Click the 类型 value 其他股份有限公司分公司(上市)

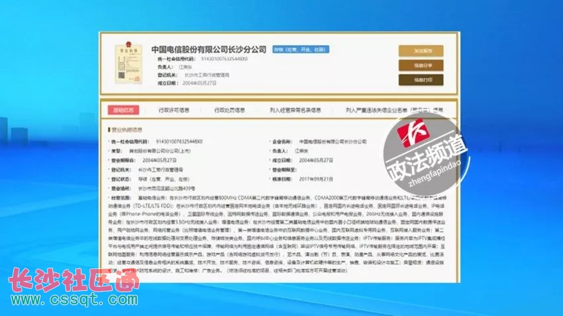[160, 151]
